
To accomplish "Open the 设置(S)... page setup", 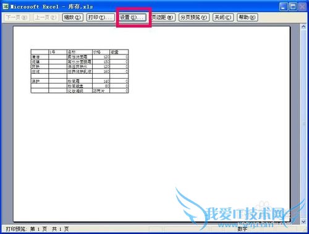I will pos(133,17).
